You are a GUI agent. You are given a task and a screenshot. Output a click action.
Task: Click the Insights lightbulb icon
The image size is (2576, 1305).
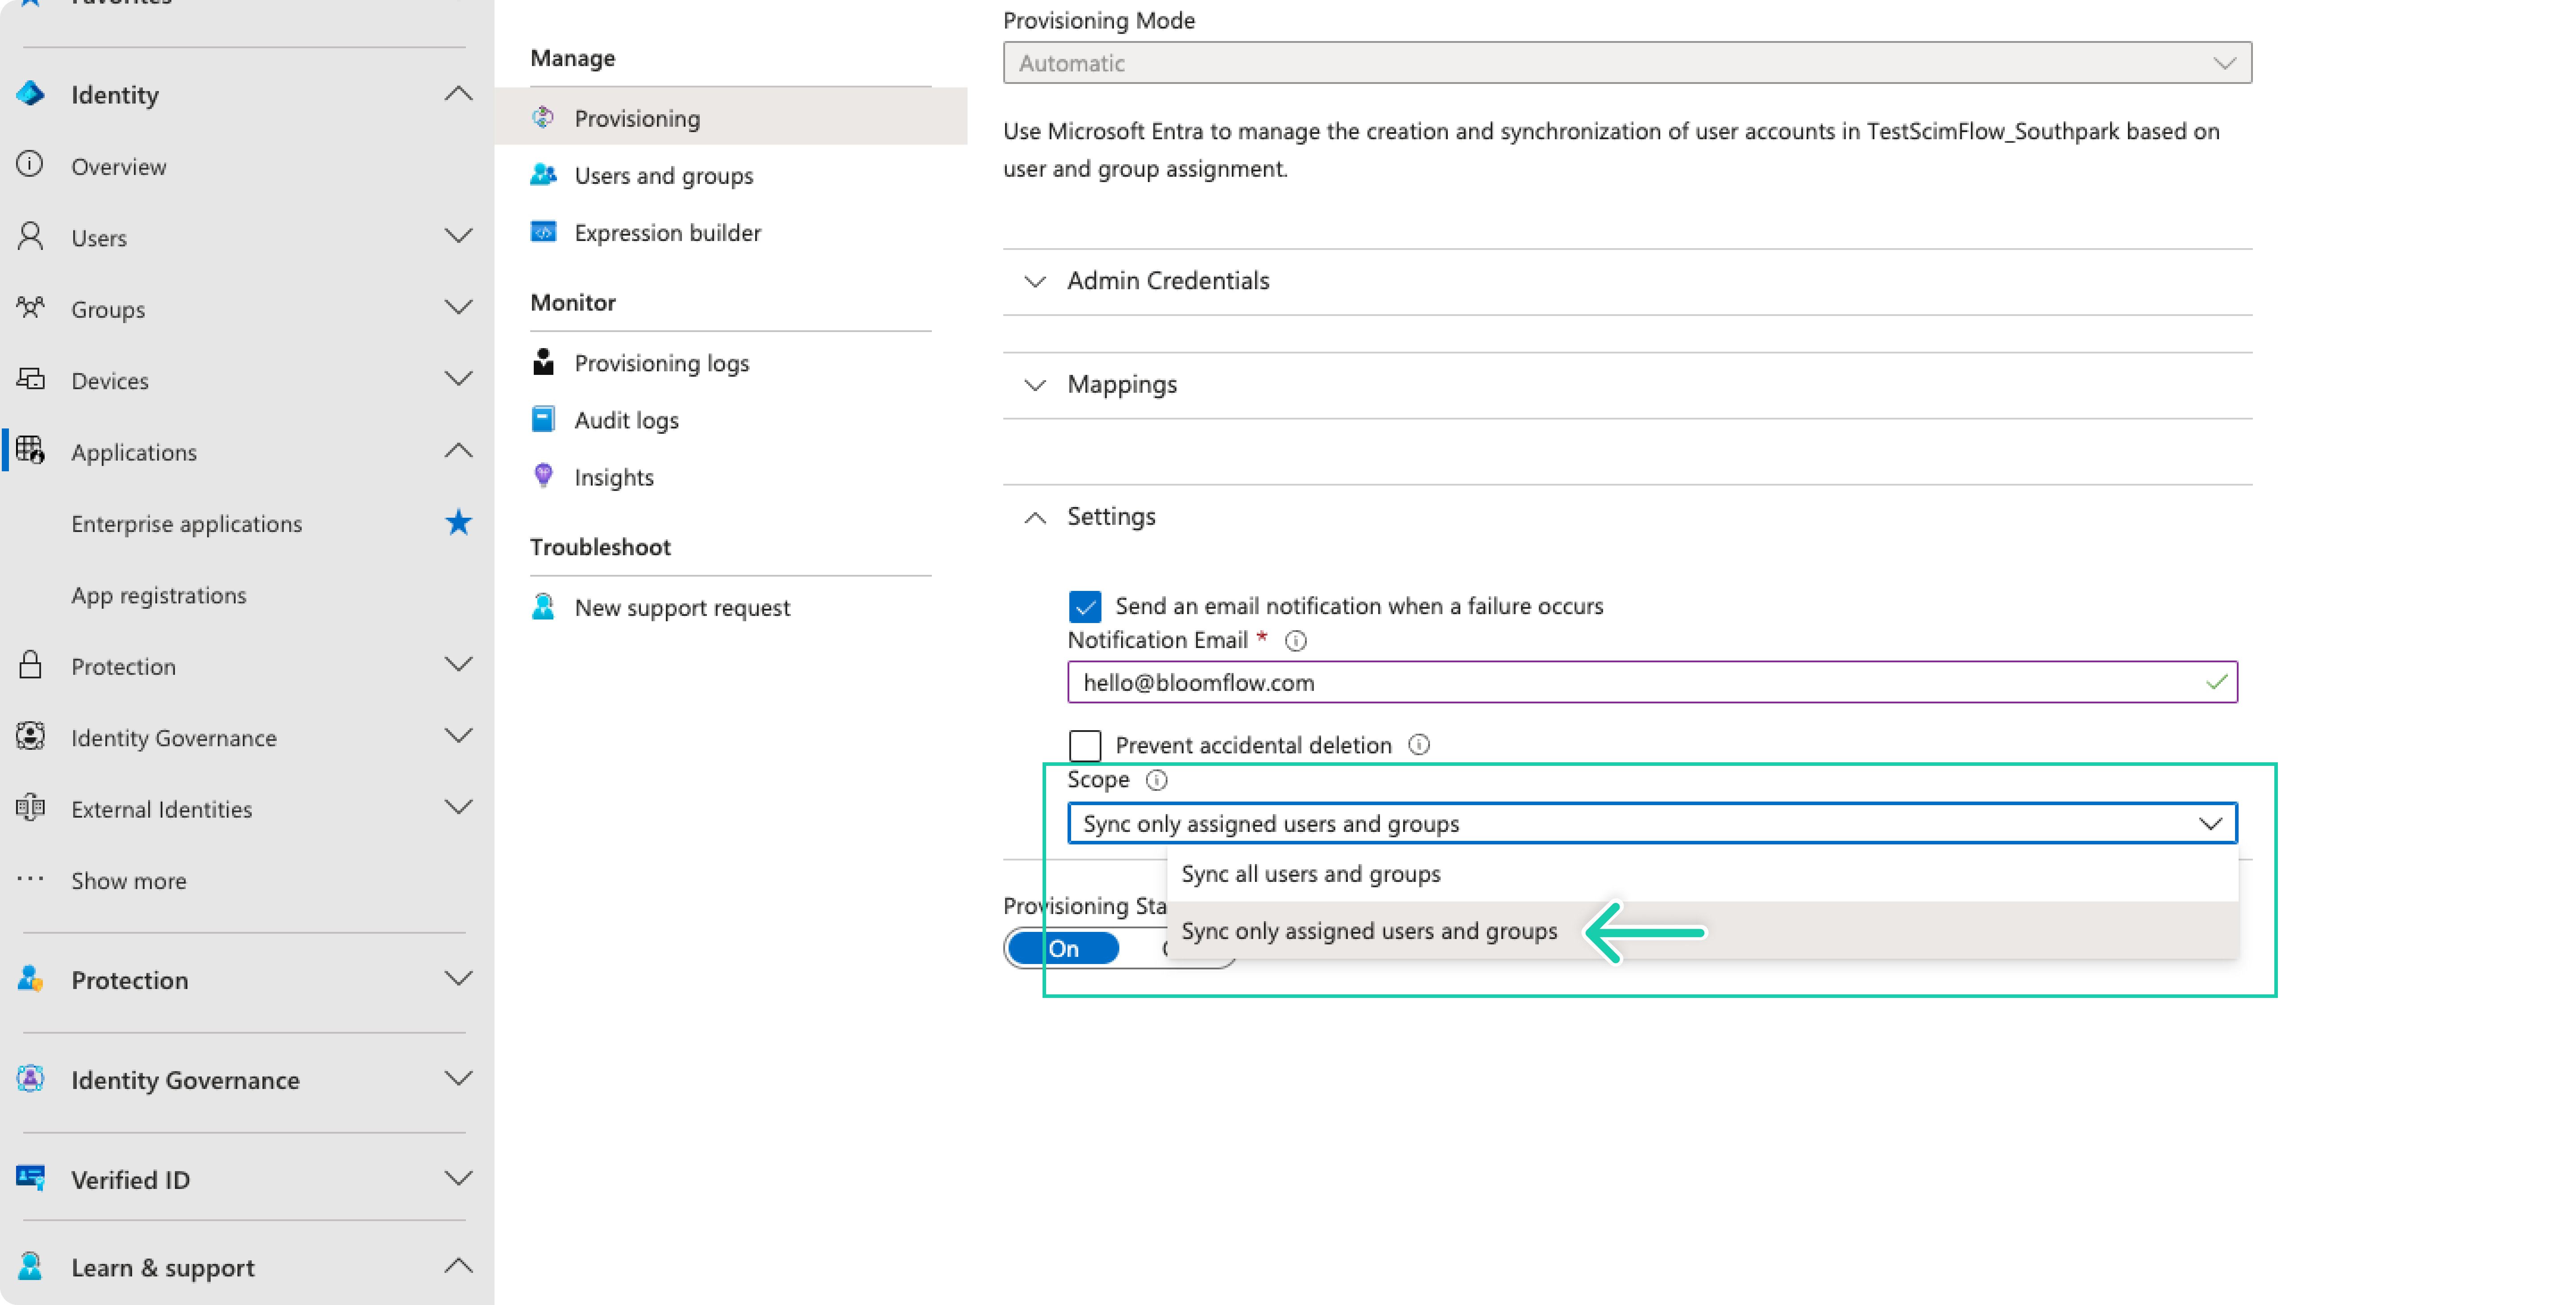pyautogui.click(x=543, y=476)
